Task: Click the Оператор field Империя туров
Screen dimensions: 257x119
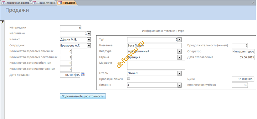Action: [244, 52]
